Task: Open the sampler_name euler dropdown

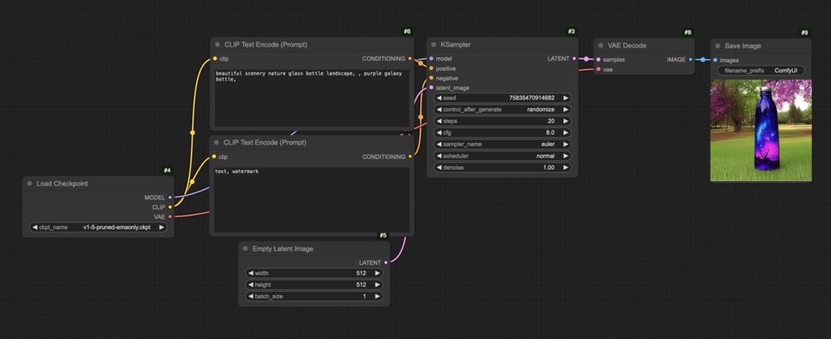Action: tap(503, 144)
